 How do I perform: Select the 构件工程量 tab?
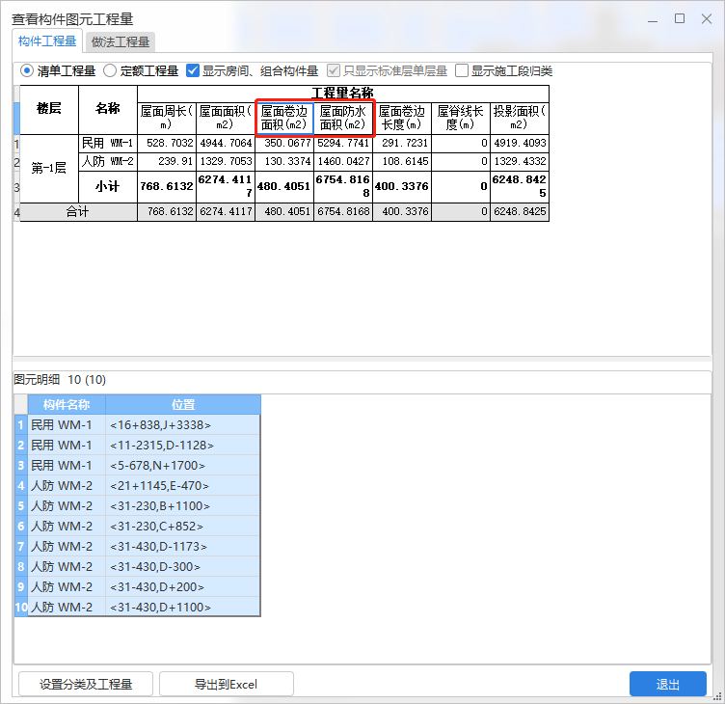[47, 41]
